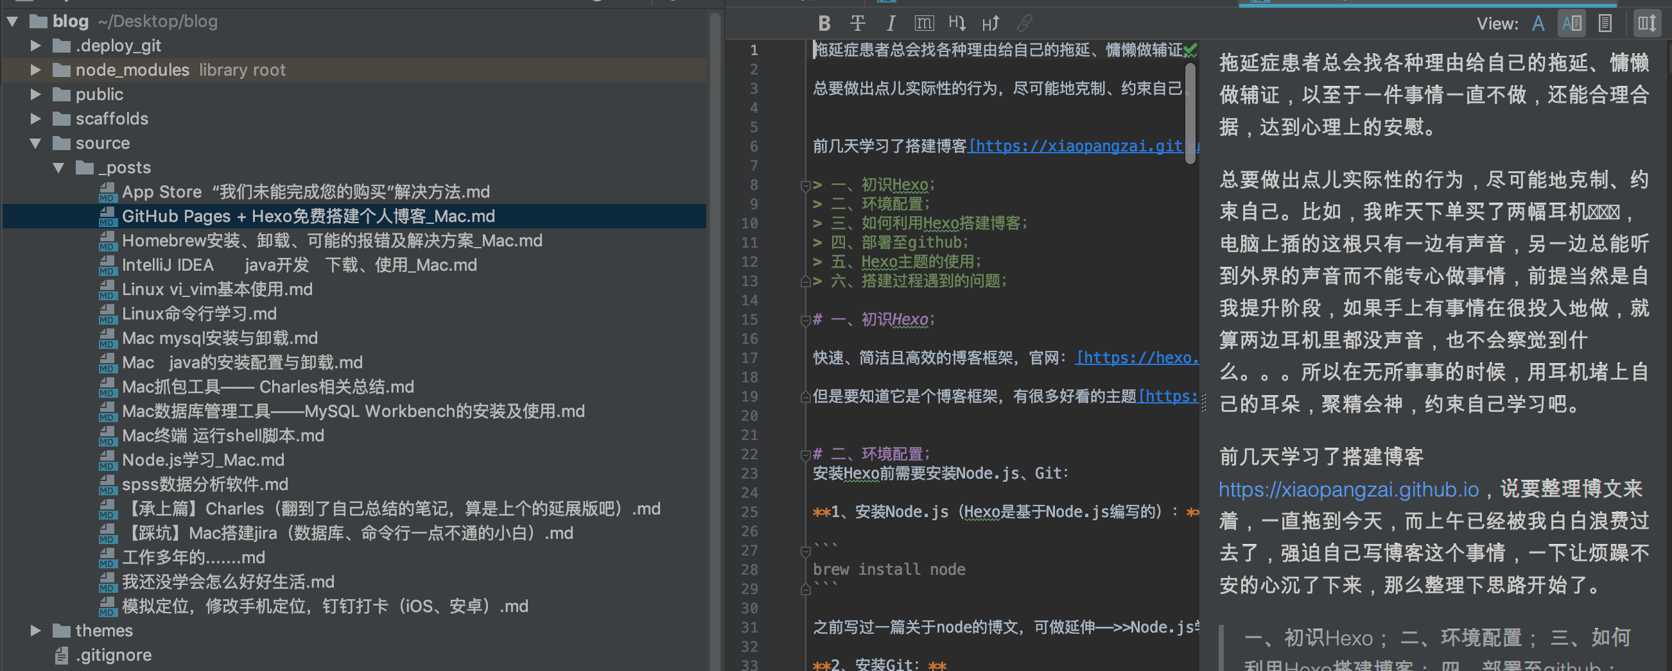Open Mac终端 运行shell脚本.md
1672x671 pixels.
223,436
